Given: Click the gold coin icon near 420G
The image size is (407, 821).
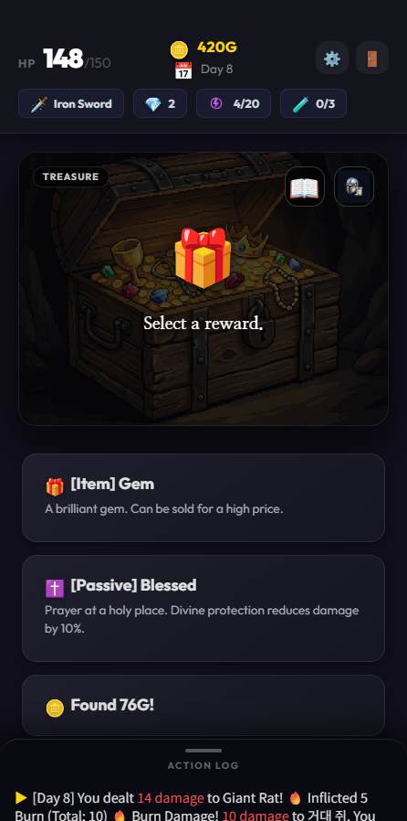Looking at the screenshot, I should [179, 49].
